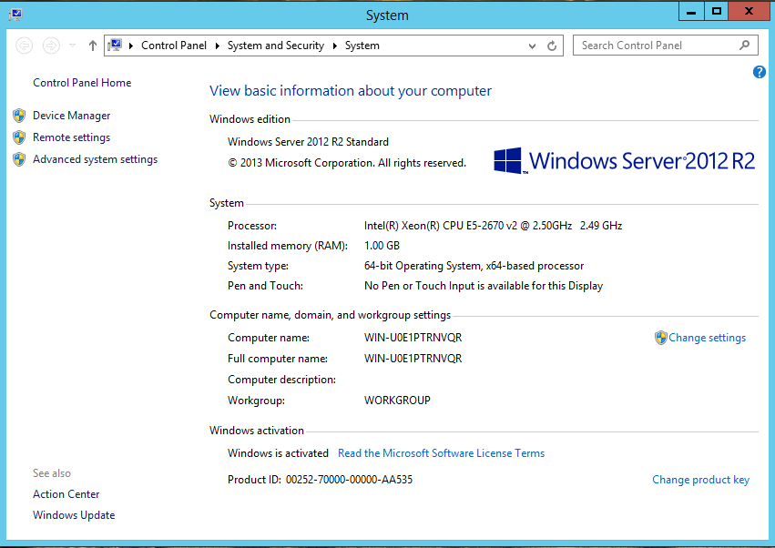
Task: Expand the chevron after System and Security breadcrumb
Action: tap(334, 46)
